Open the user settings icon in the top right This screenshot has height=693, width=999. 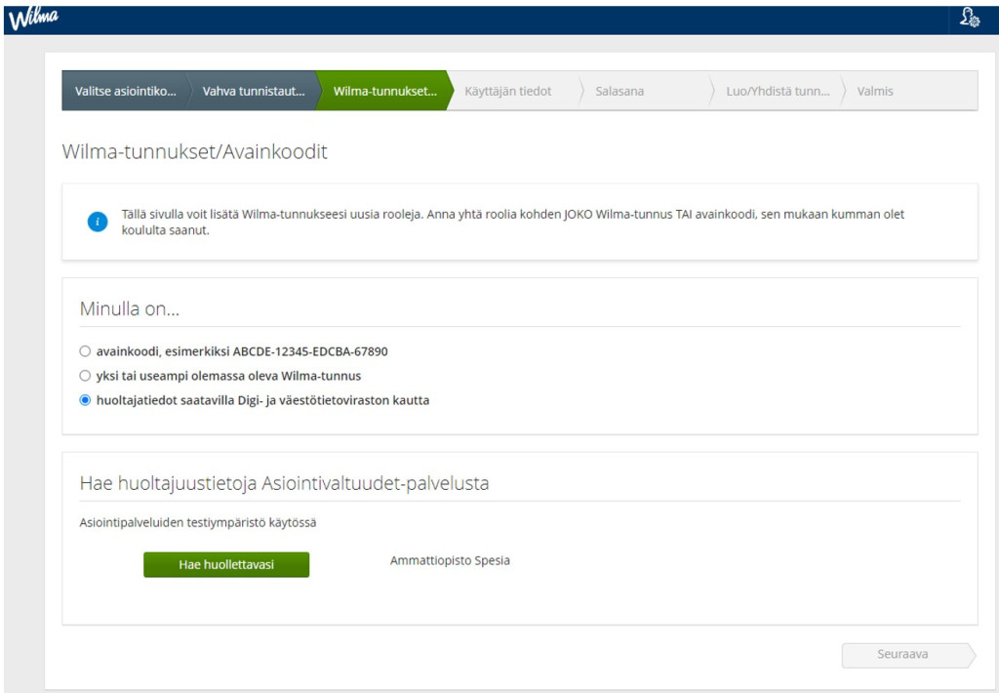pos(969,19)
